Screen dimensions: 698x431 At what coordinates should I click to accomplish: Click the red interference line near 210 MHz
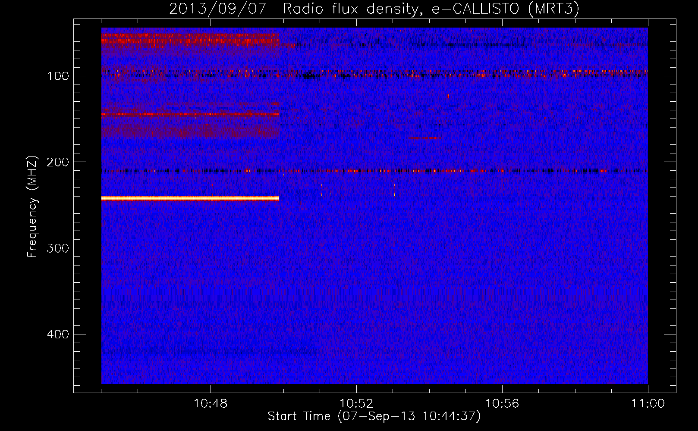click(374, 171)
